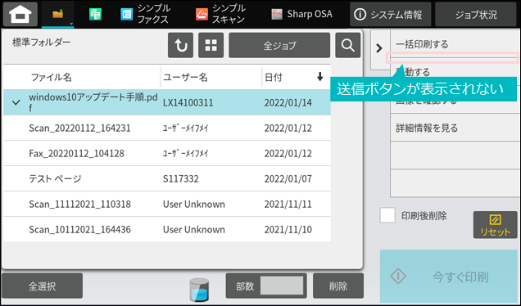
Task: Open the 全ジョブ job filter
Action: [x=279, y=46]
